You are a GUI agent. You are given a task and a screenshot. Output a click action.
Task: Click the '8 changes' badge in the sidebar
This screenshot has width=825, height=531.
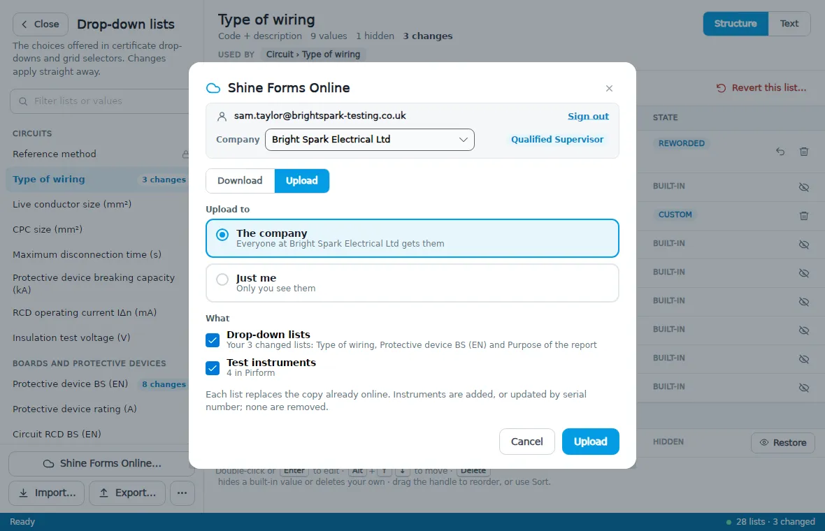[164, 384]
